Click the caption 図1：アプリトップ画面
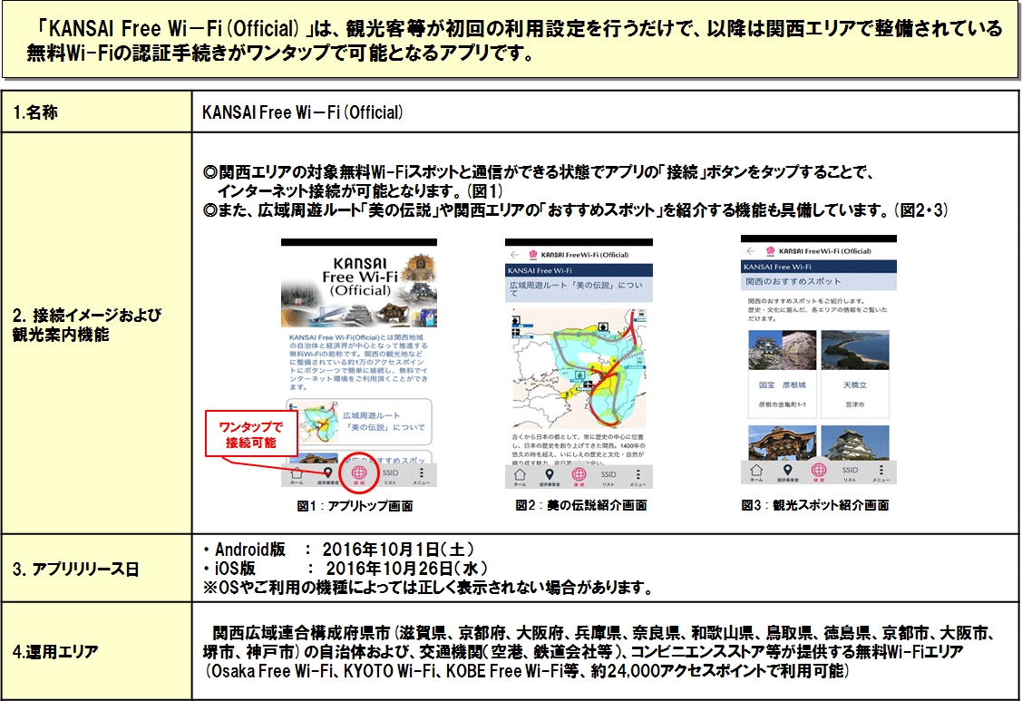The height and width of the screenshot is (701, 1022). 355,506
